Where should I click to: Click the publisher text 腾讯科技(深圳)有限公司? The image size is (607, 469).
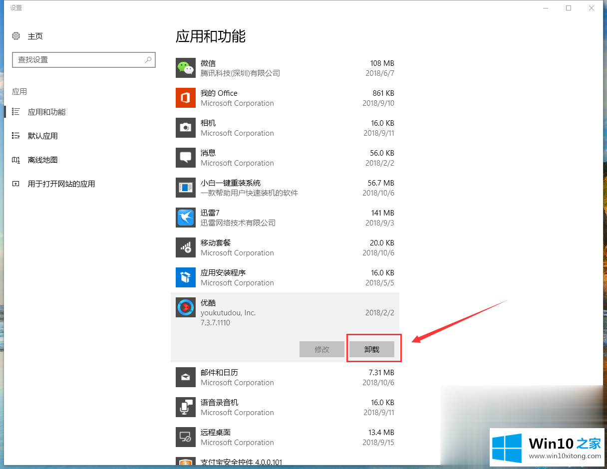point(240,73)
